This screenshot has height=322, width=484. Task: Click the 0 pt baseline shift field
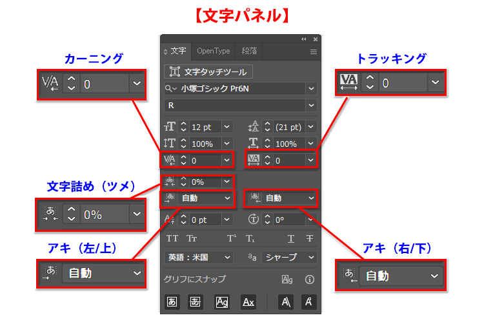tap(205, 220)
